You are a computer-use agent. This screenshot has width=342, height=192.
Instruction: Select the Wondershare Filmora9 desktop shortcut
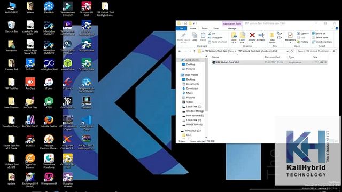coord(68,9)
